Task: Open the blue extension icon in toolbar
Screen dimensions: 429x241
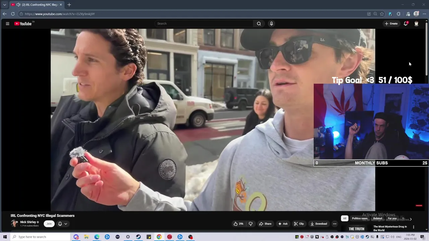Action: [x=390, y=14]
